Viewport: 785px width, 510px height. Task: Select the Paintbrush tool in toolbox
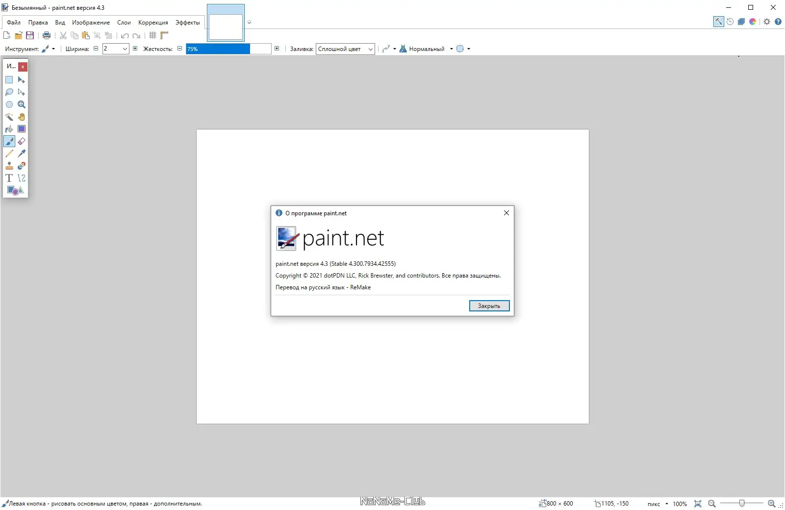pyautogui.click(x=9, y=141)
